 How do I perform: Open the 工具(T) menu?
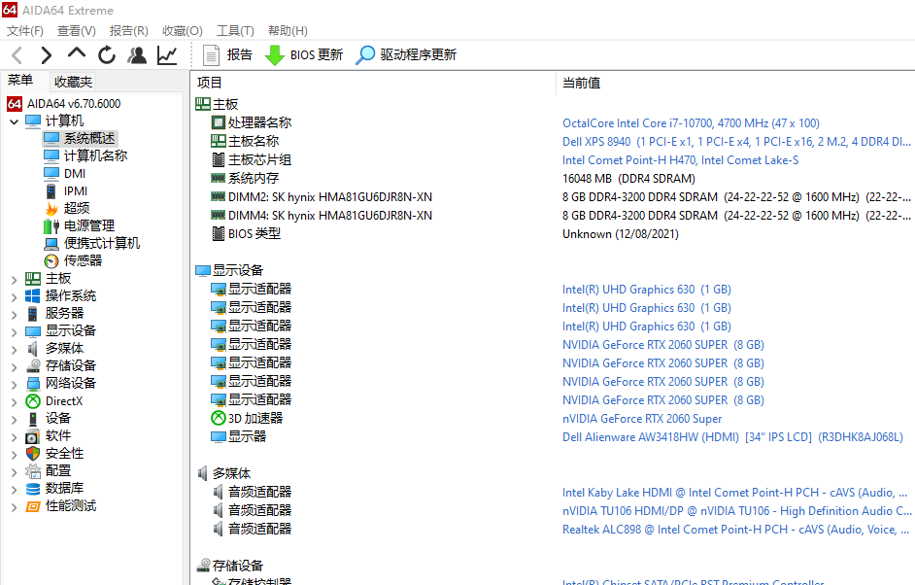coord(235,31)
